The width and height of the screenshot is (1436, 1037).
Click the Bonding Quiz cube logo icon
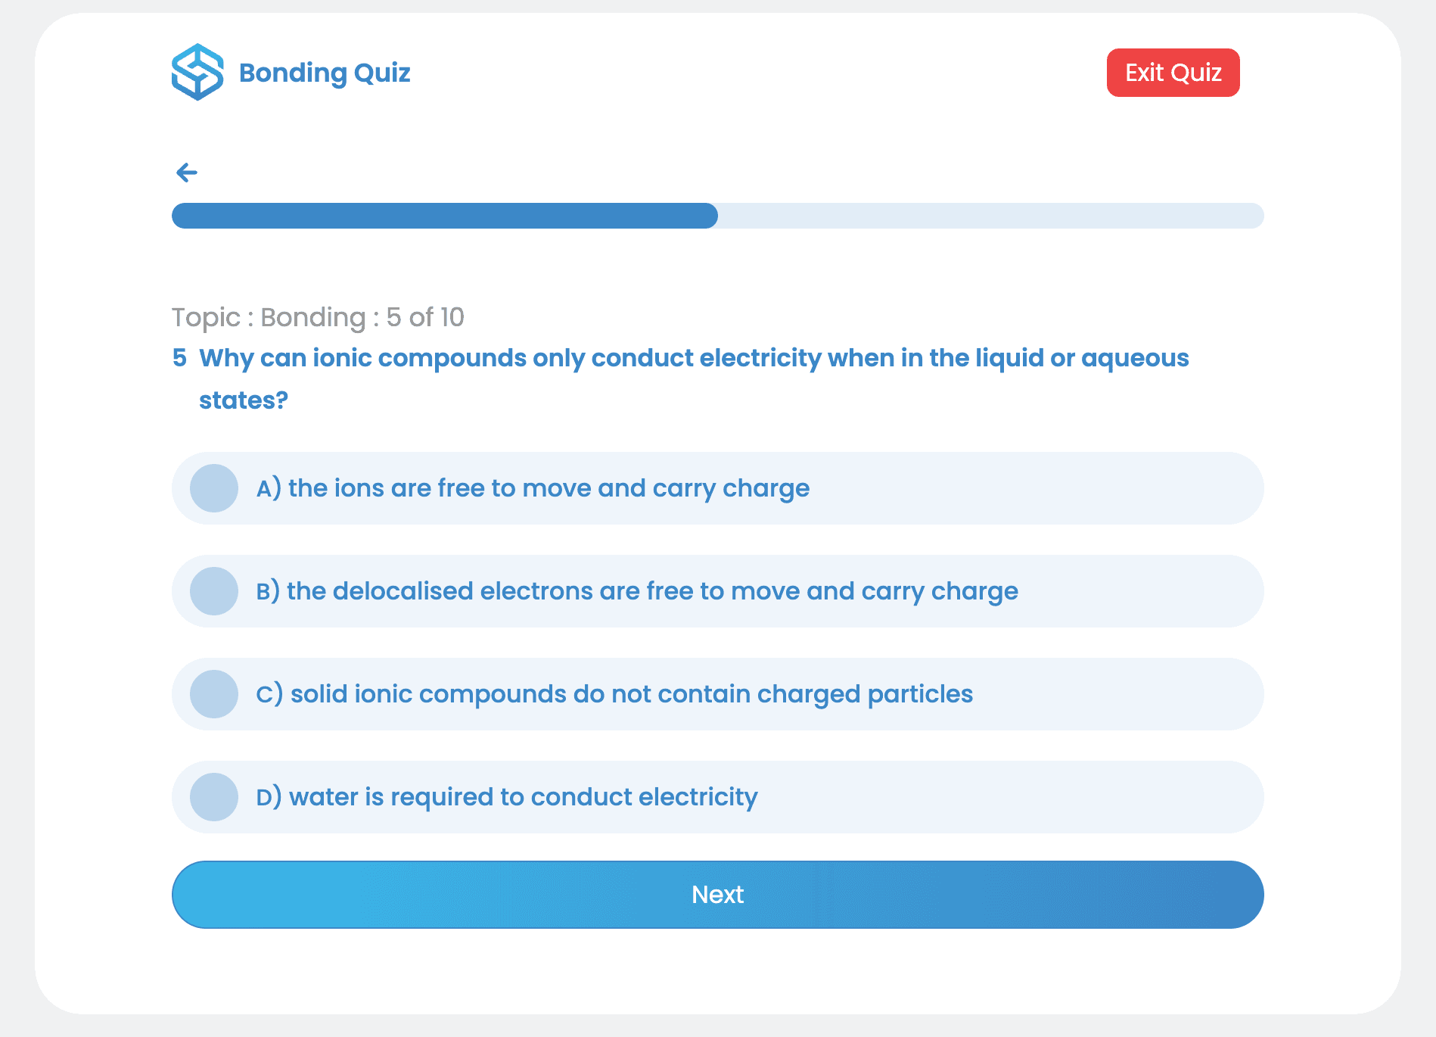point(197,73)
